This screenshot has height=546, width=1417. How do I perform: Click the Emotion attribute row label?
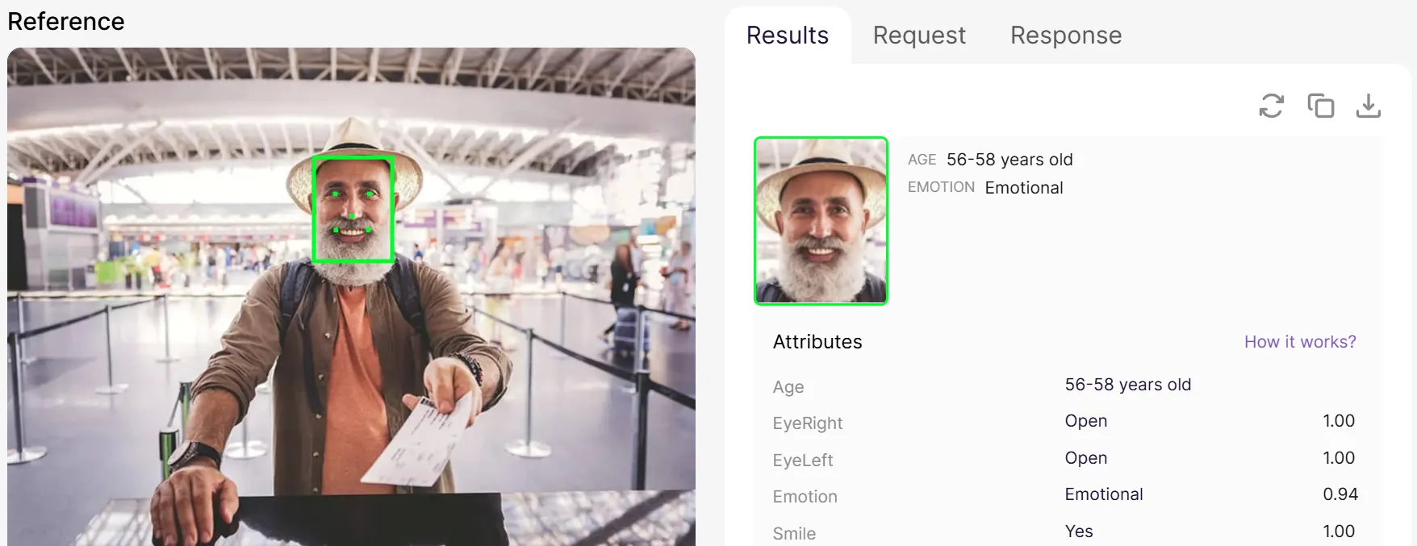805,497
